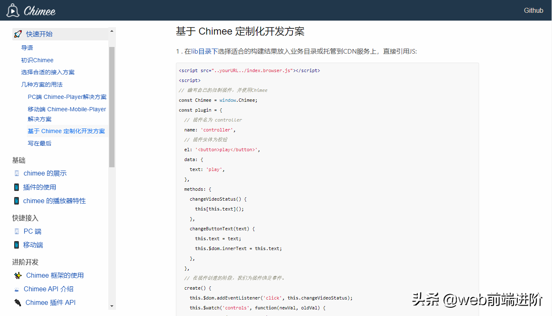Click the Chimee bell logo icon

tap(13, 10)
